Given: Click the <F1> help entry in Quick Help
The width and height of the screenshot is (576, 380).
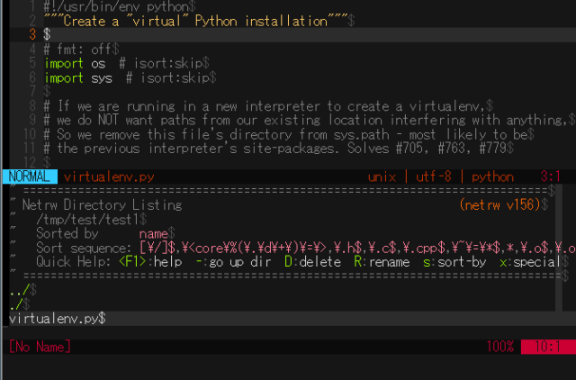Looking at the screenshot, I should point(150,262).
